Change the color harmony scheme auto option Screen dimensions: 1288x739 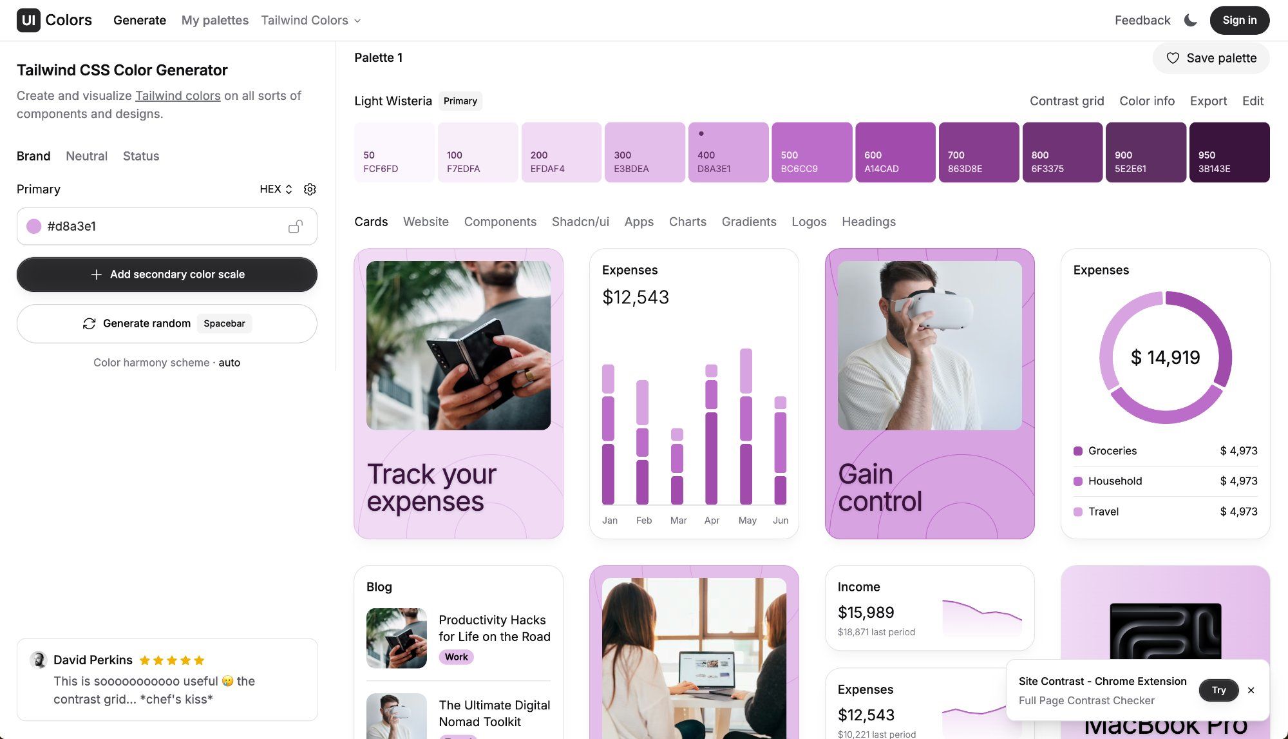(229, 363)
